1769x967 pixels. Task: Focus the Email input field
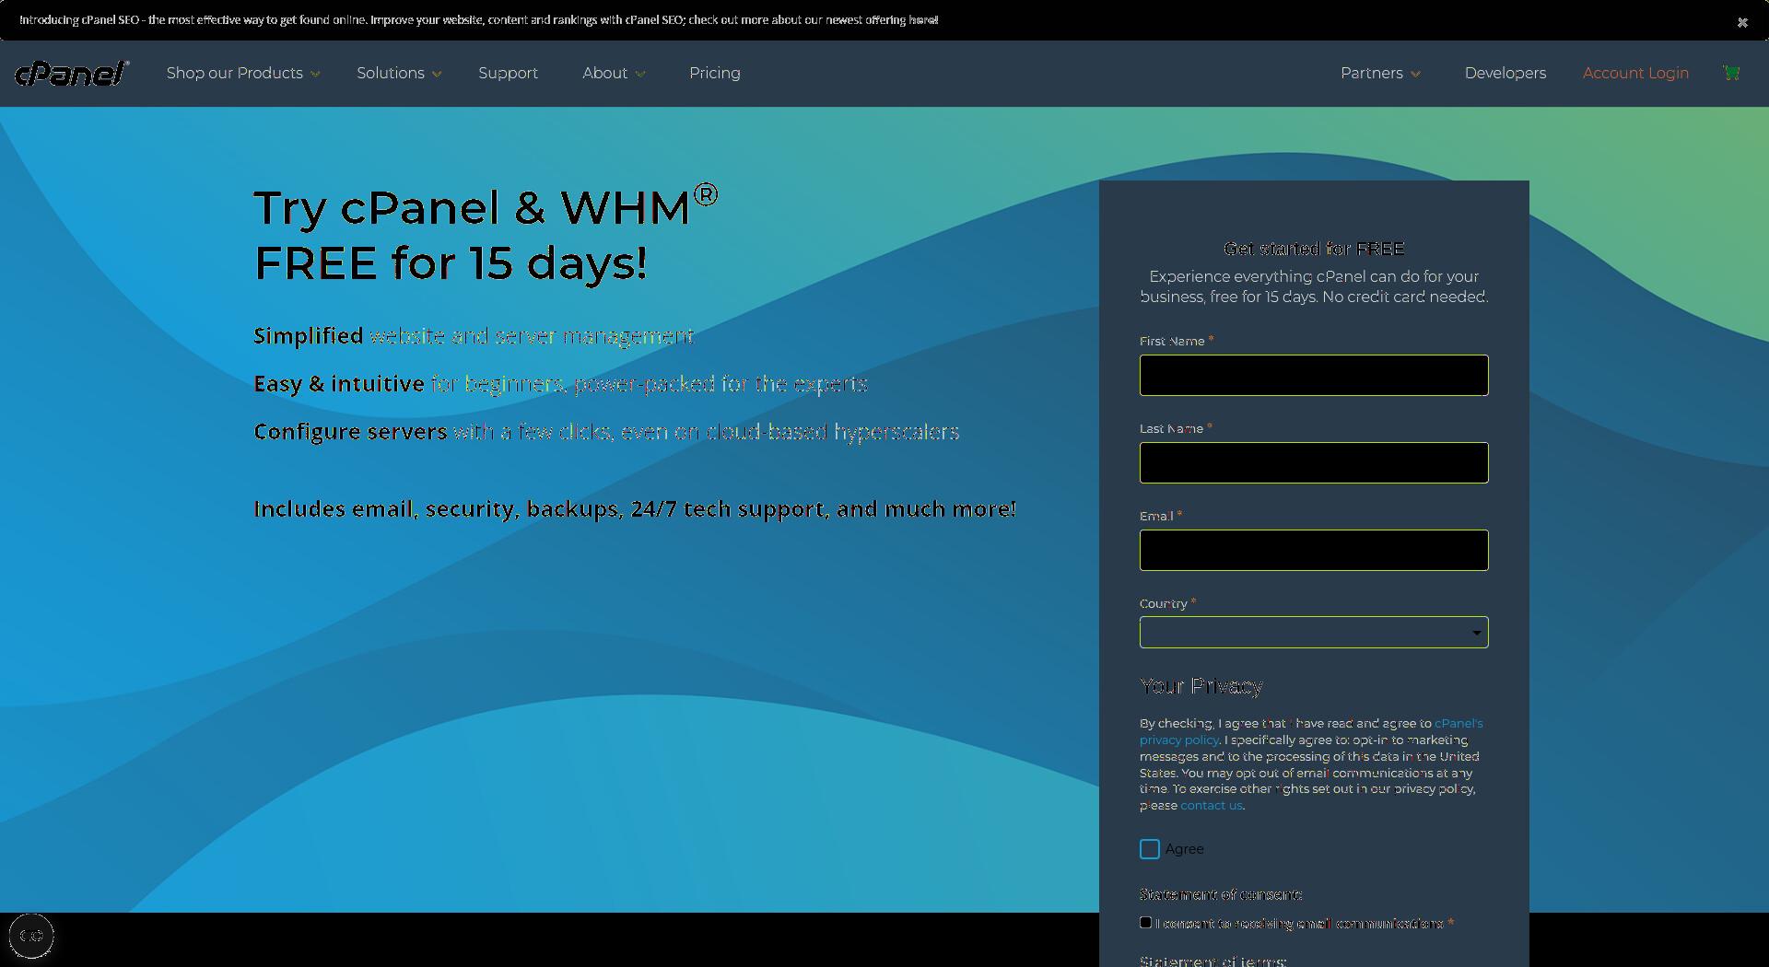(1314, 550)
